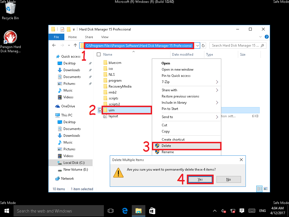Click the Properties quick access toolbar icon
The image size is (289, 217).
(x=62, y=29)
